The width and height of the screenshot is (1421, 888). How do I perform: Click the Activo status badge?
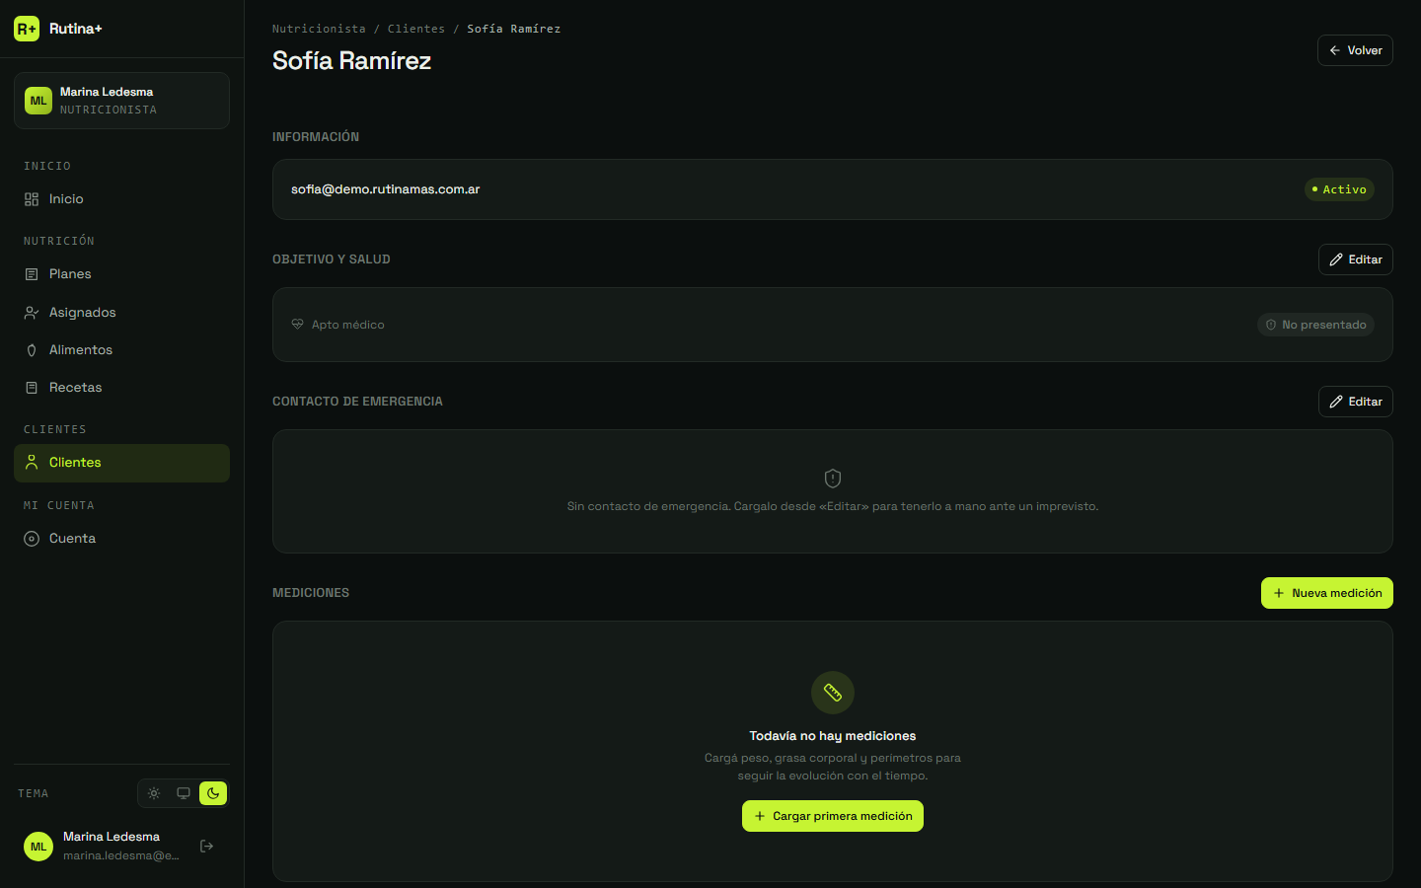(x=1339, y=189)
